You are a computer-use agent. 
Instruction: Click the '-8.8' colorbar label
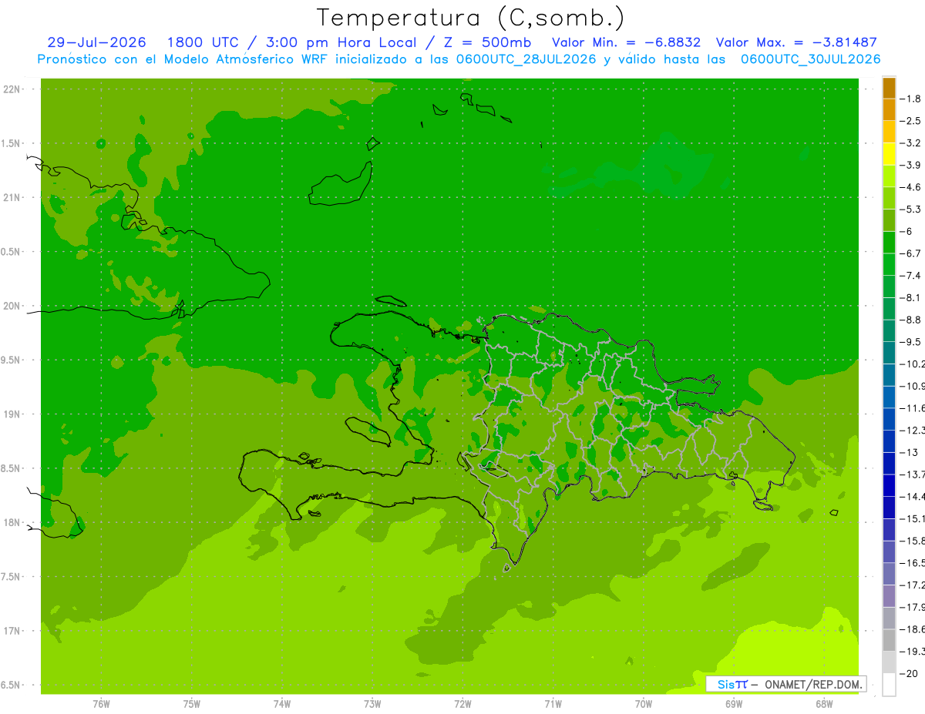pos(911,320)
